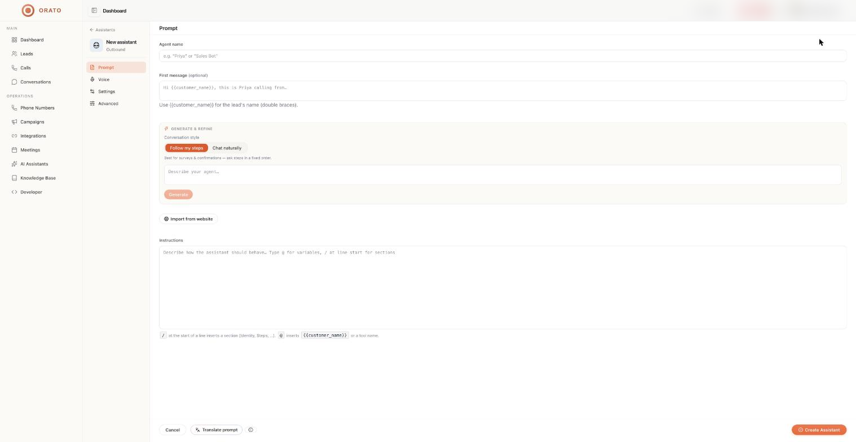Screen dimensions: 856x442
Task: Open the Campaigns megaphone icon
Action: coord(14,122)
